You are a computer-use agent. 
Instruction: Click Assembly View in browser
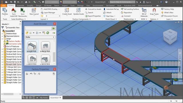click(13, 27)
